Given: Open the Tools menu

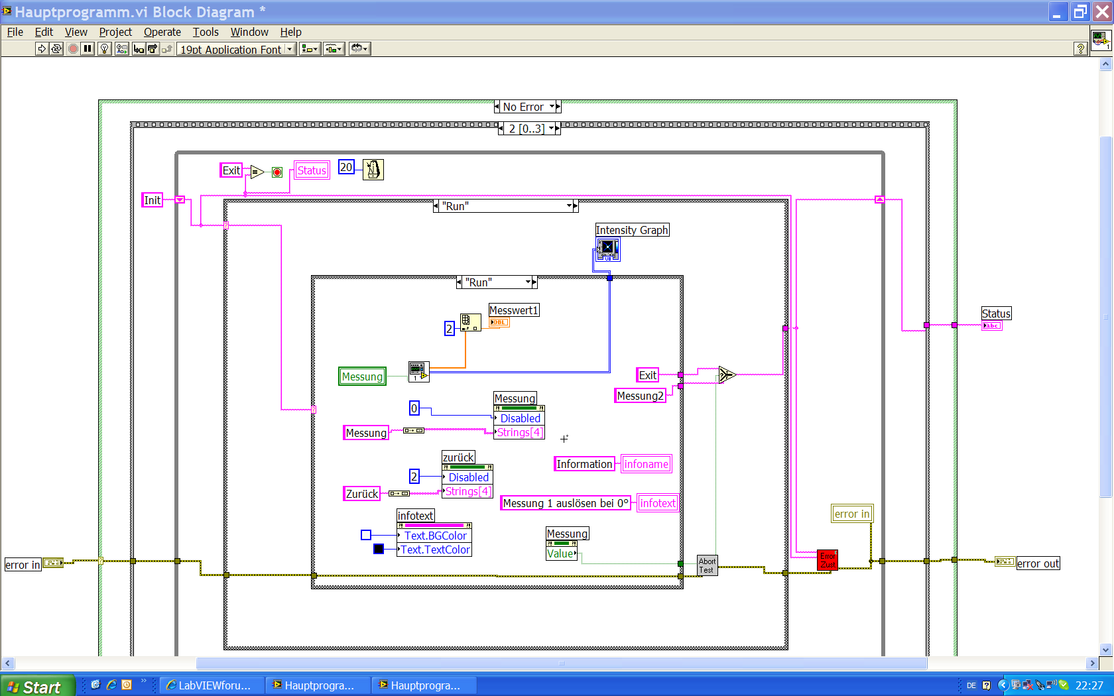Looking at the screenshot, I should point(206,32).
